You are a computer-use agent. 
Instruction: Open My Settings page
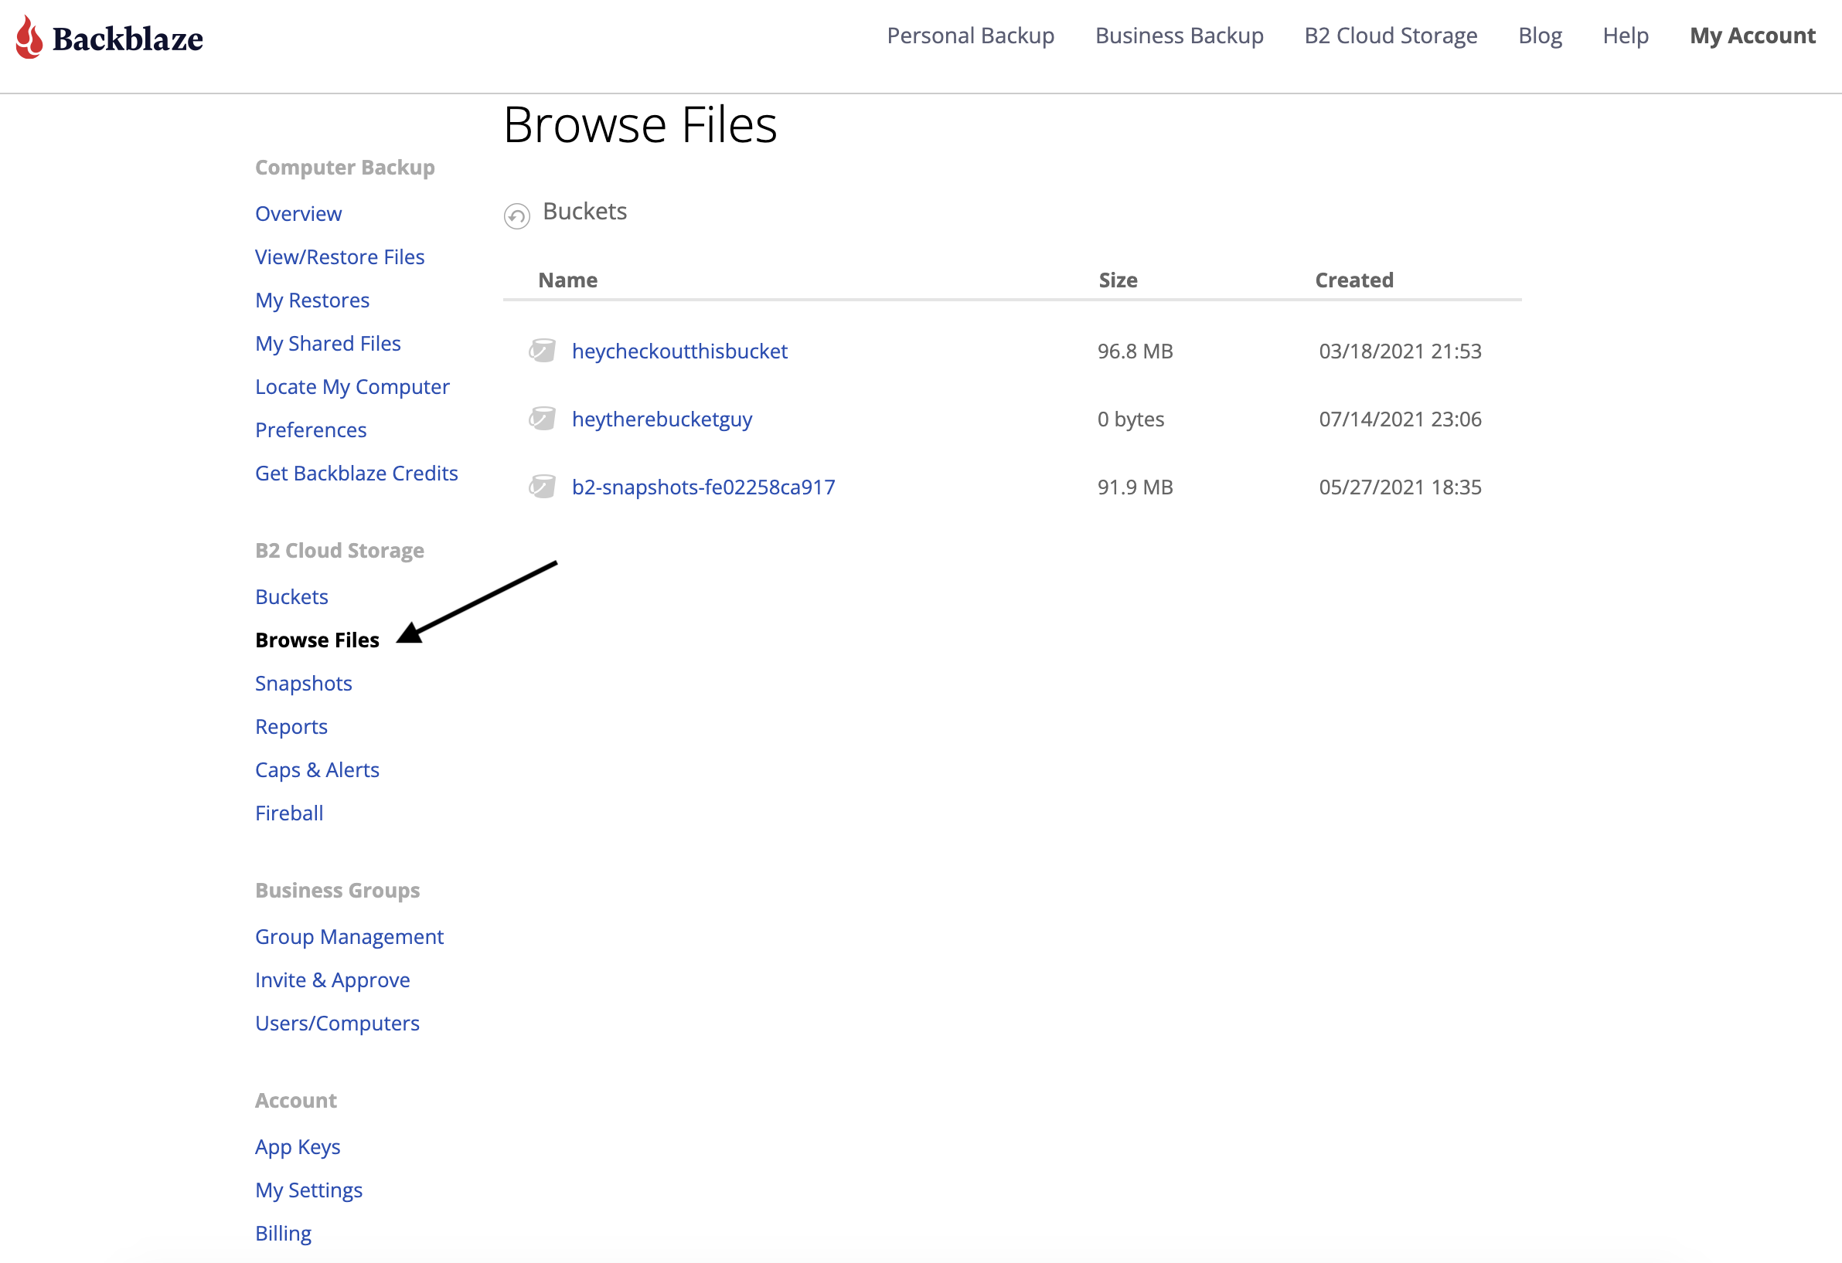pyautogui.click(x=309, y=1190)
